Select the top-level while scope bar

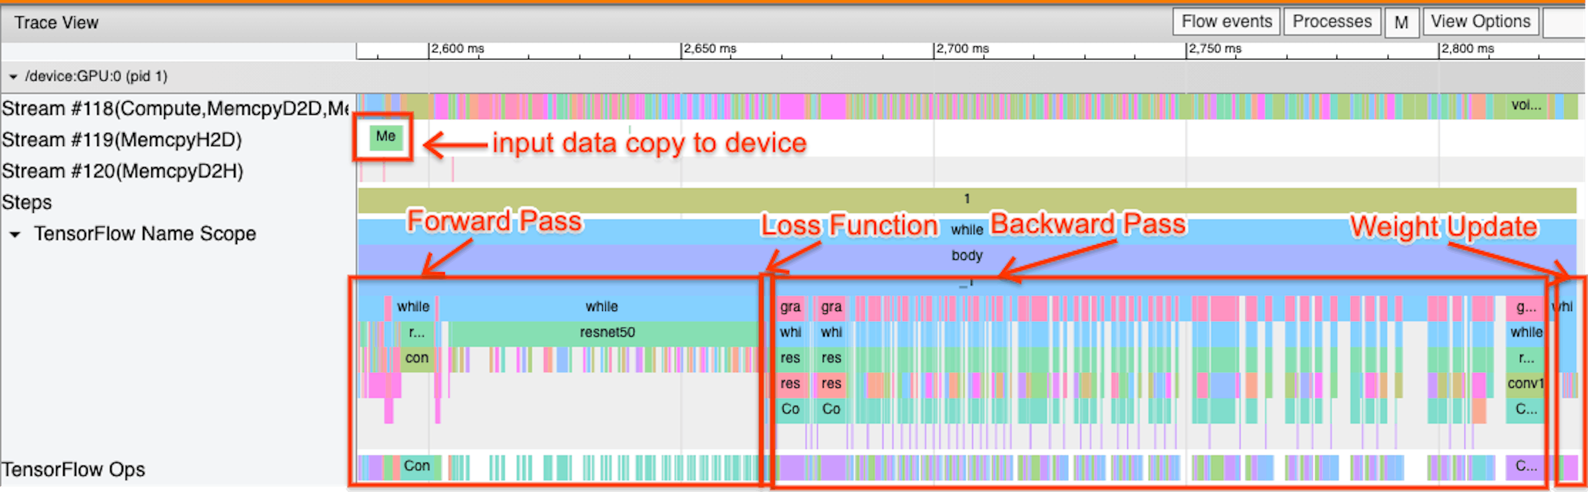[x=966, y=231]
